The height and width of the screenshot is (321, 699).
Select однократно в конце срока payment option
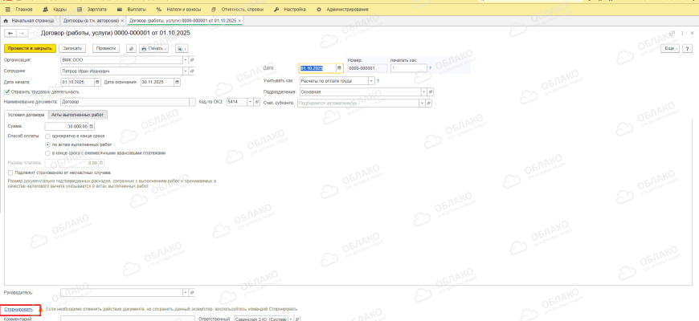tap(47, 136)
